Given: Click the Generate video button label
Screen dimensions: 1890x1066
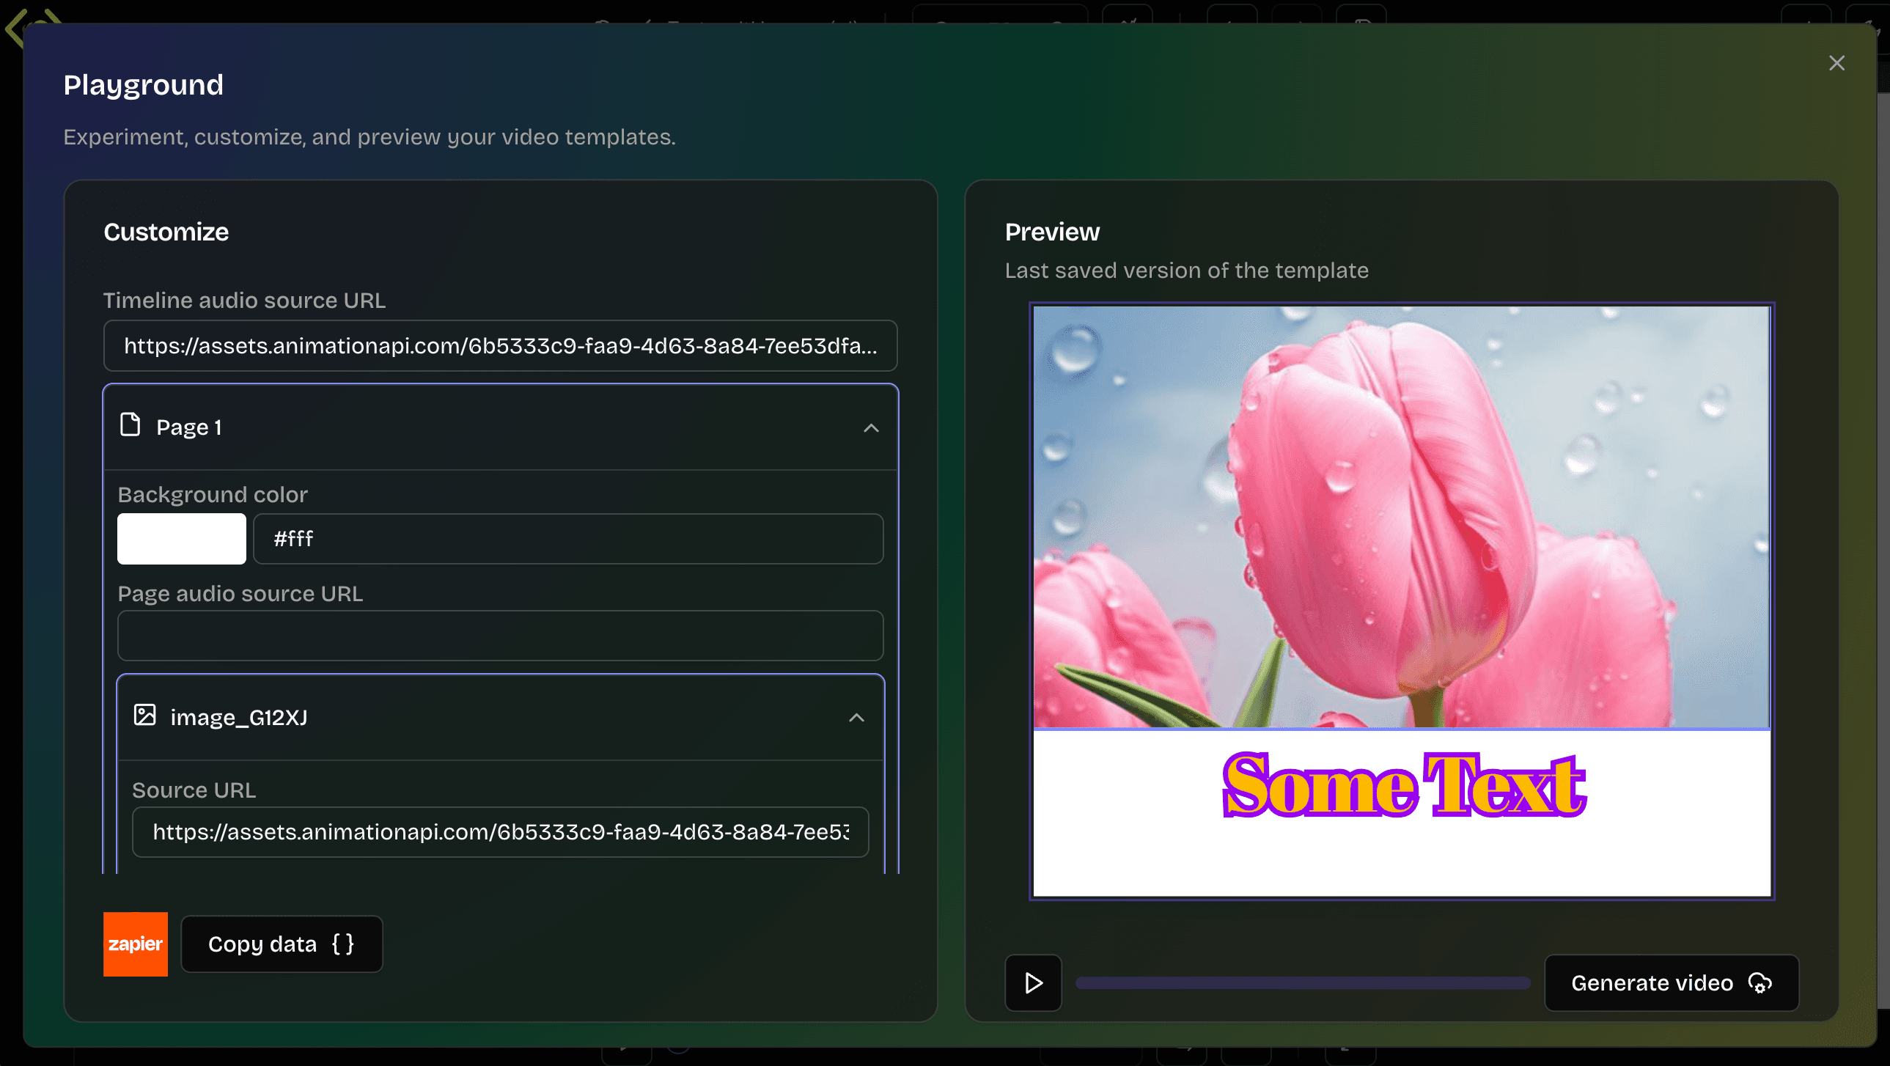Looking at the screenshot, I should point(1652,983).
